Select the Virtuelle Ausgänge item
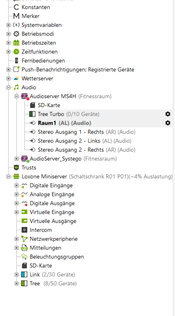The height and width of the screenshot is (316, 175). pos(53,221)
